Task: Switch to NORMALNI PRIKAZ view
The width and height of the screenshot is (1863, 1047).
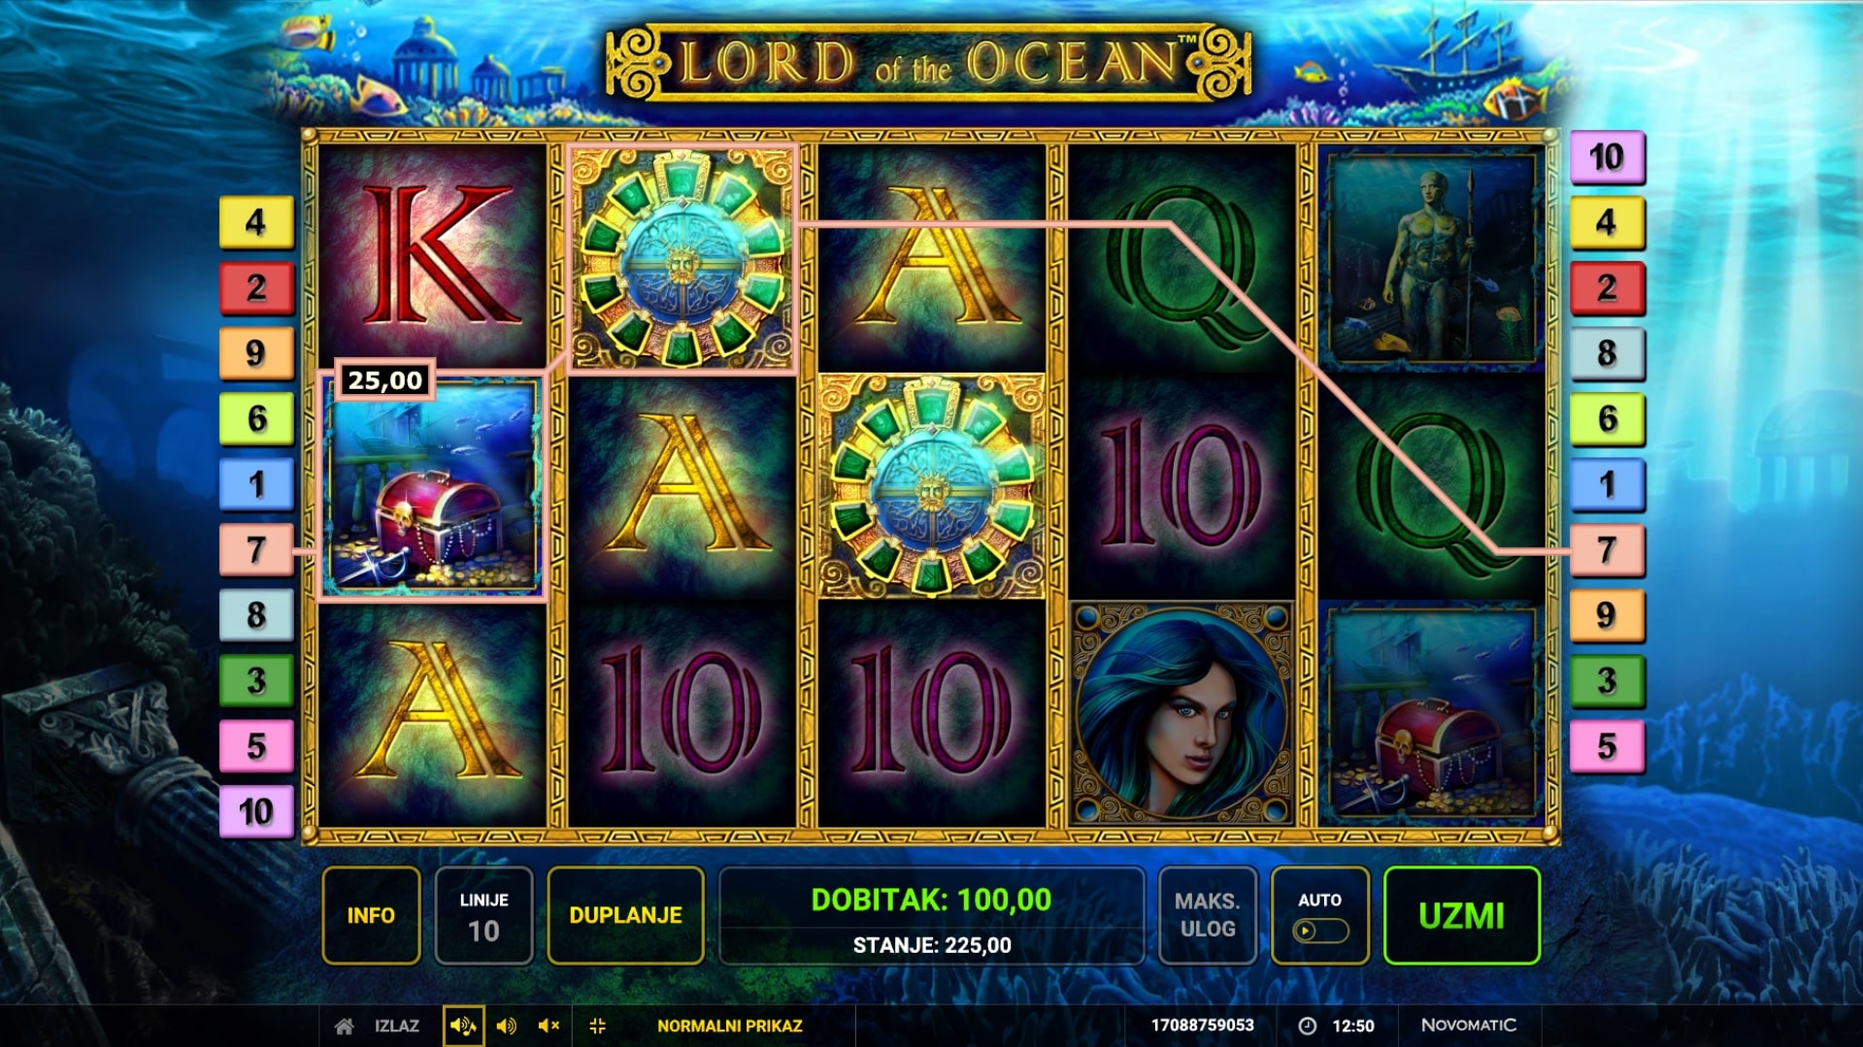Action: tap(730, 1026)
